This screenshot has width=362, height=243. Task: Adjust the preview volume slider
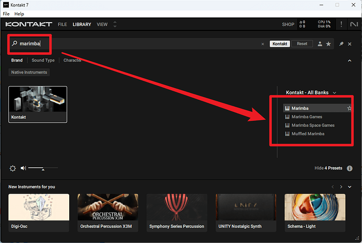pos(43,168)
